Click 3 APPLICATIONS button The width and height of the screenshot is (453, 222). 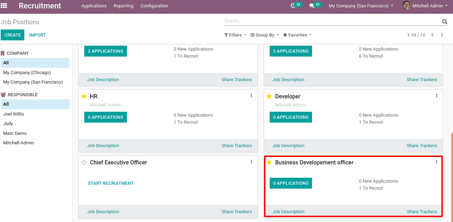(x=291, y=51)
